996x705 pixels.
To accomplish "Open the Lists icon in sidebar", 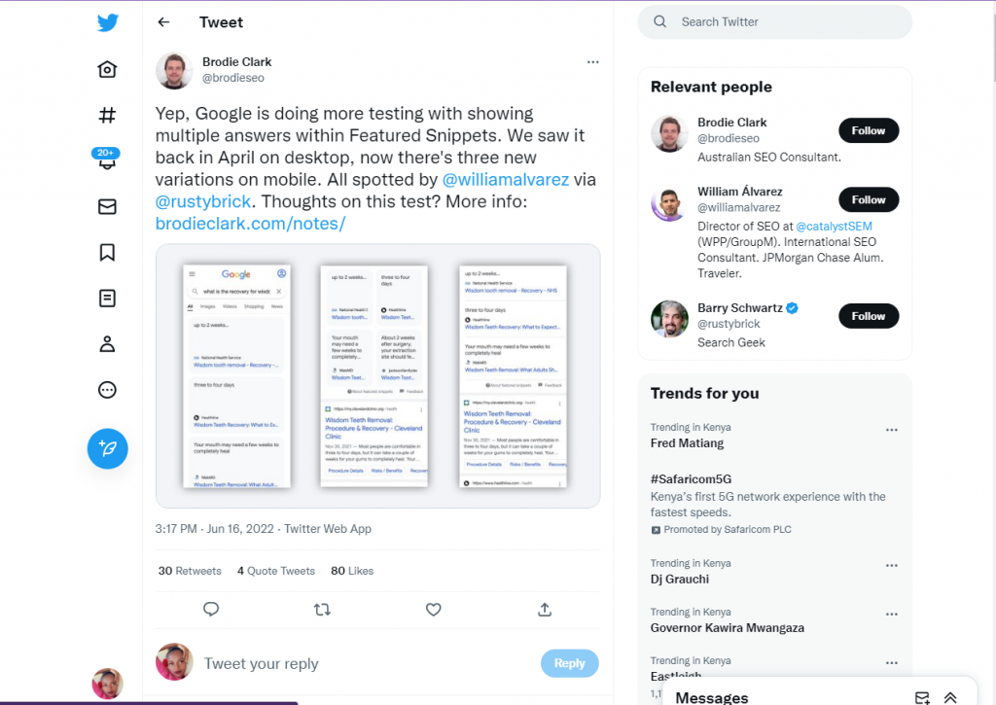I will tap(107, 298).
